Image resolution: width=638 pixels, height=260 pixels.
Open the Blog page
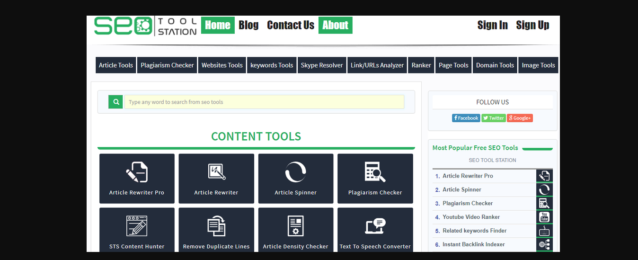[248, 25]
